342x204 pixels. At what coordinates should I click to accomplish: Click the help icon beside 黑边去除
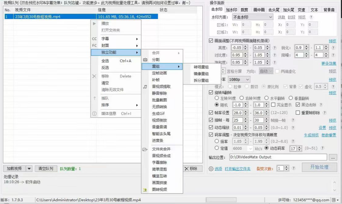pos(321,105)
